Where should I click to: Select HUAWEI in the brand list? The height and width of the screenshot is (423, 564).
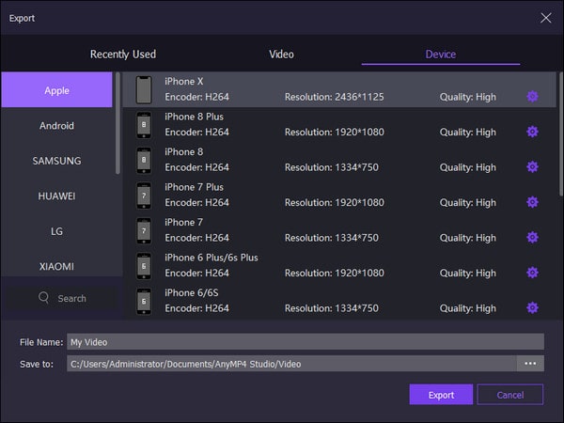(x=56, y=196)
